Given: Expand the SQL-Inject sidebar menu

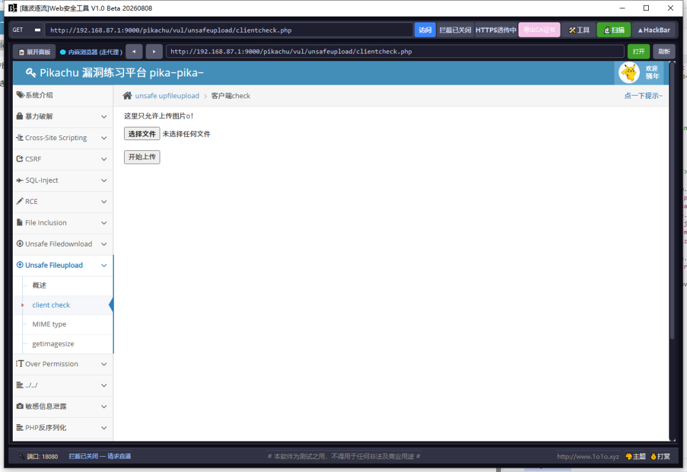Looking at the screenshot, I should click(62, 180).
